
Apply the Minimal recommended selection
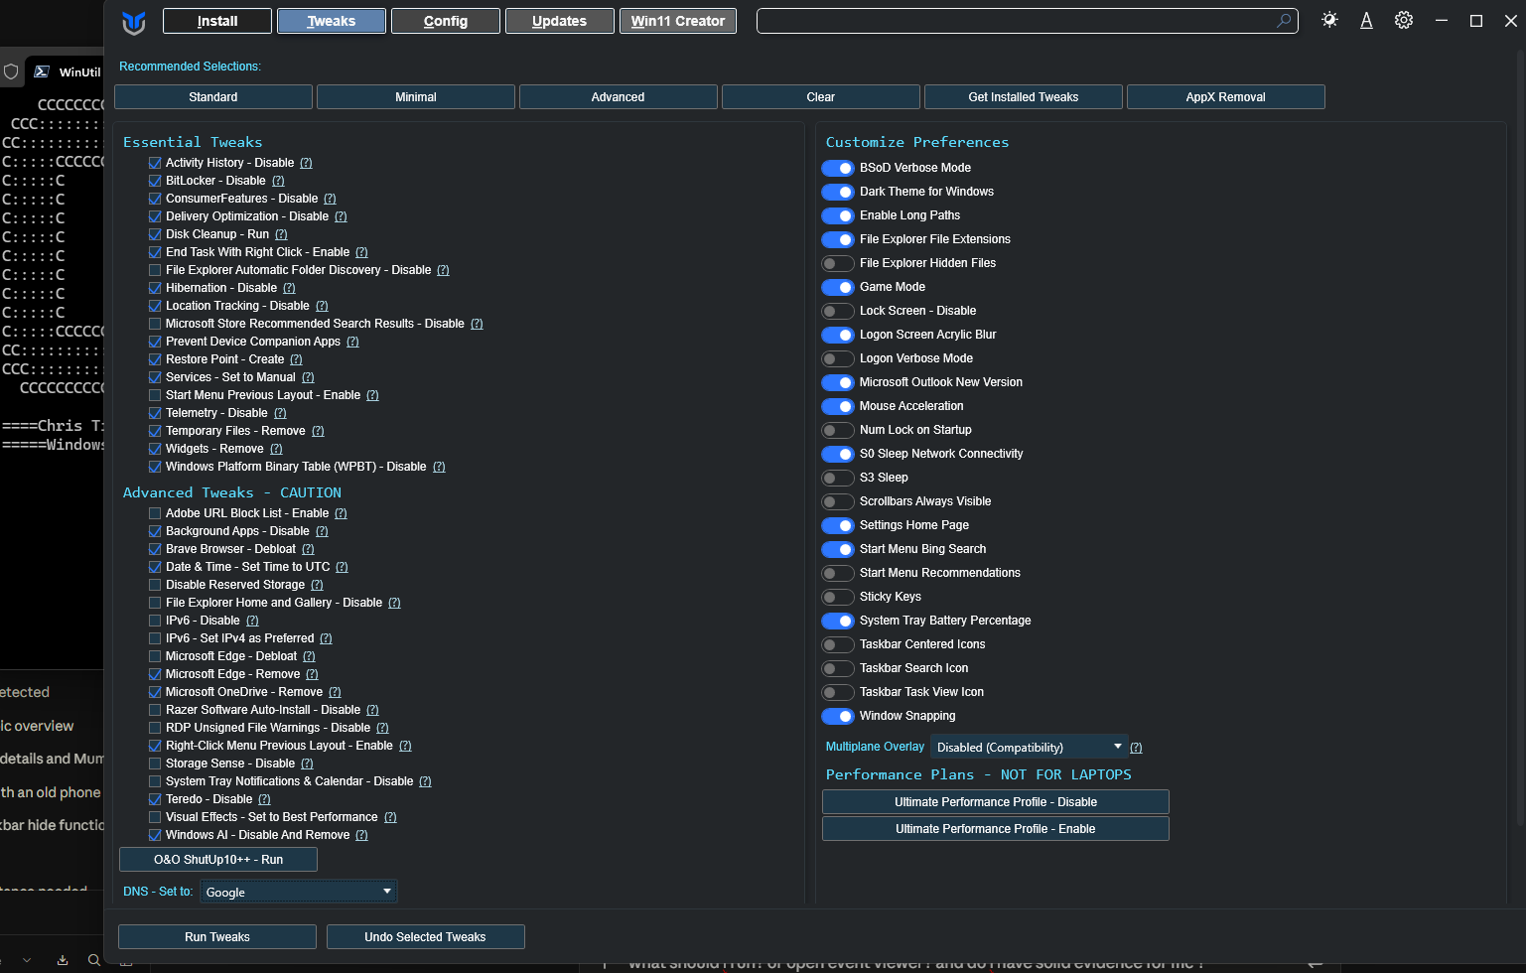pyautogui.click(x=416, y=96)
